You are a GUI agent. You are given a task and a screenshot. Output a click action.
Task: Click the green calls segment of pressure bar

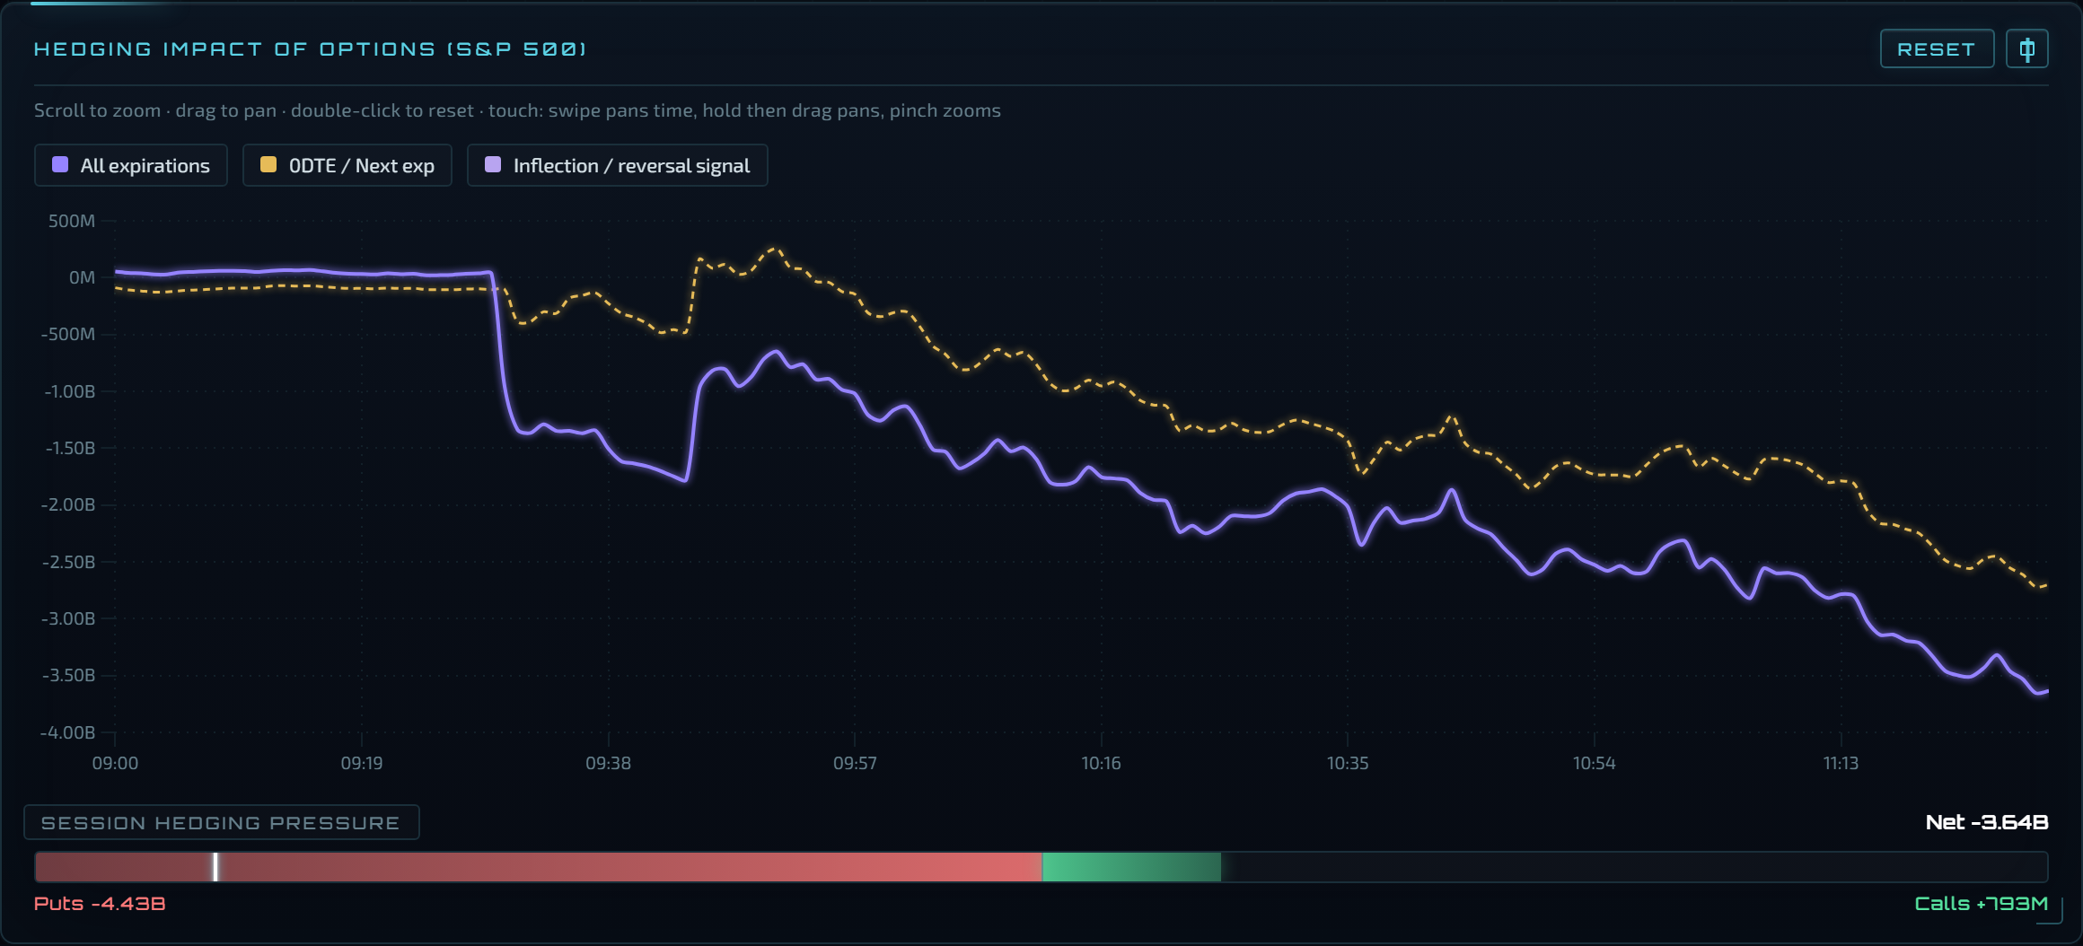pos(1131,867)
